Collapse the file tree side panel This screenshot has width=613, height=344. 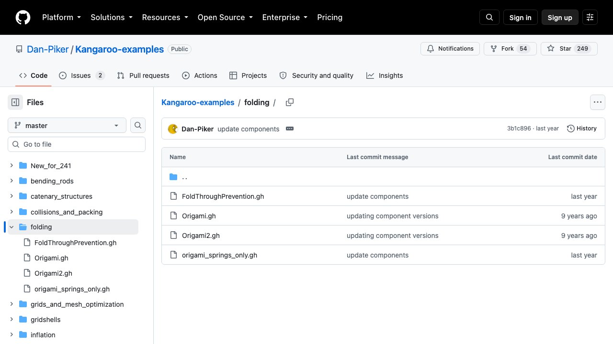[15, 102]
